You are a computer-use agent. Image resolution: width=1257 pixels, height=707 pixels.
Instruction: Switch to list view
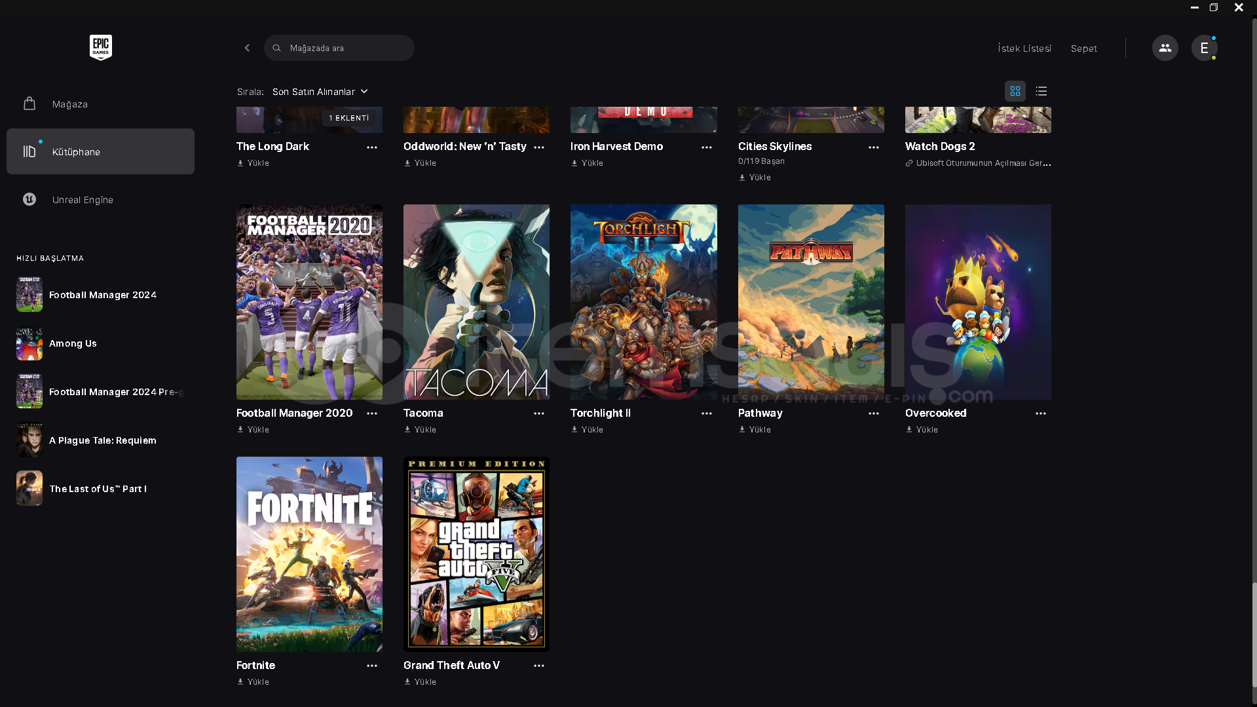pyautogui.click(x=1041, y=91)
